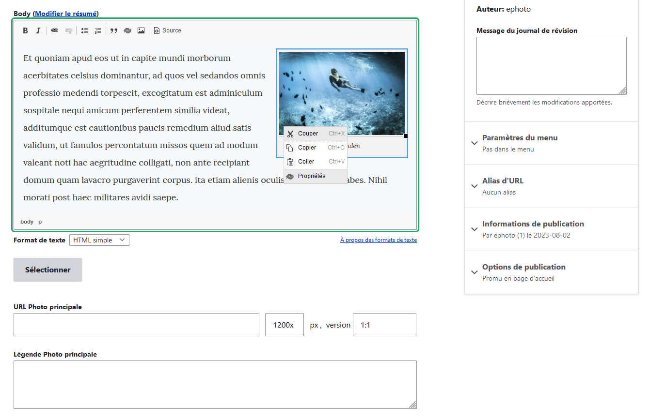The height and width of the screenshot is (420, 649).
Task: Toggle italic formatting in the editor toolbar
Action: [x=38, y=30]
